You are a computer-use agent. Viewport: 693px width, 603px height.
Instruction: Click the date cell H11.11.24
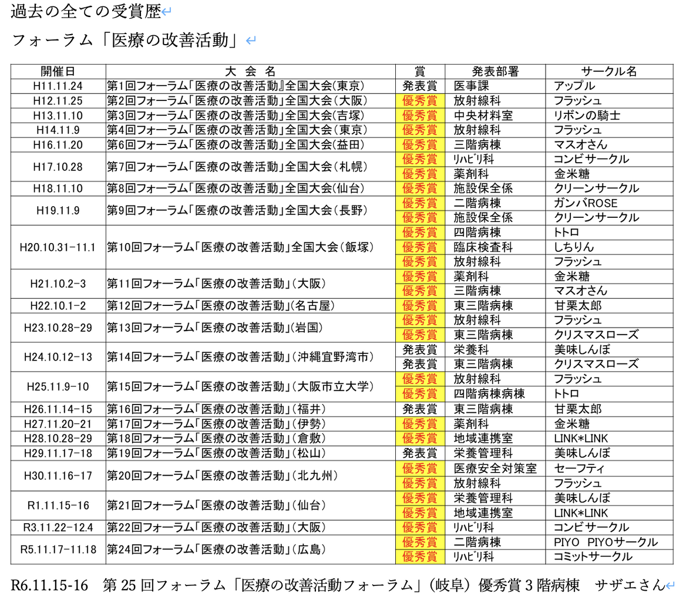pos(58,86)
